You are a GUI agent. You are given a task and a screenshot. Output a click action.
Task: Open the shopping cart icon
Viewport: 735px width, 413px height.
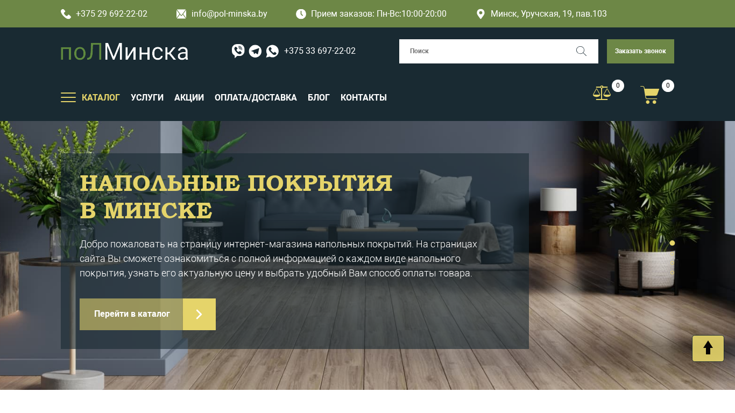[x=650, y=95]
